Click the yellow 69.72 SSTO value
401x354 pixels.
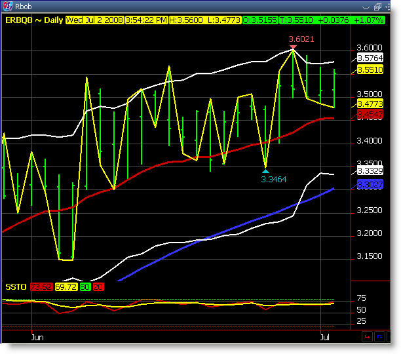coord(66,287)
